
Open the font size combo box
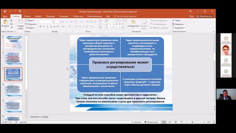coord(58,22)
